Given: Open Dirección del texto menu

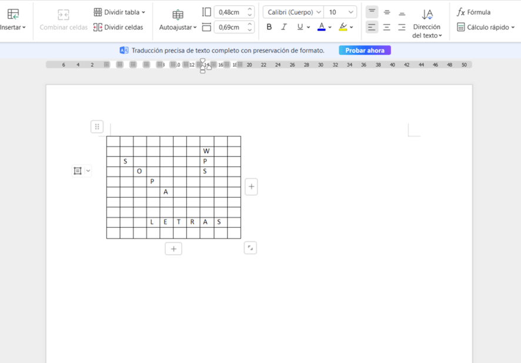Looking at the screenshot, I should point(427,24).
